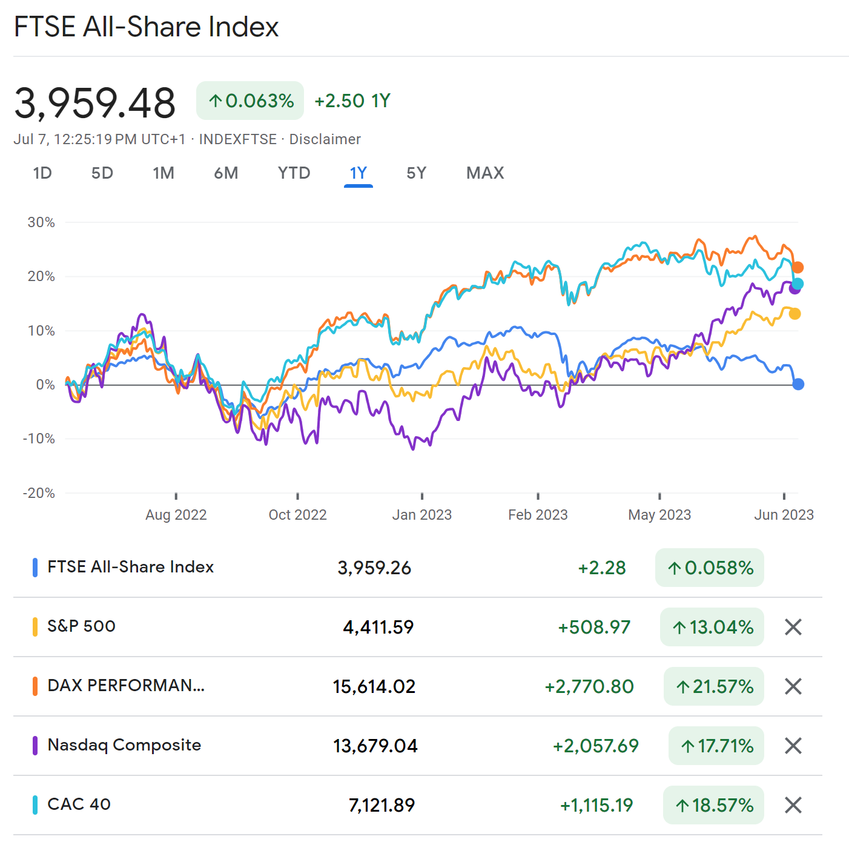The width and height of the screenshot is (849, 845).
Task: Click the +508.97 S&P change
Action: coord(594,627)
